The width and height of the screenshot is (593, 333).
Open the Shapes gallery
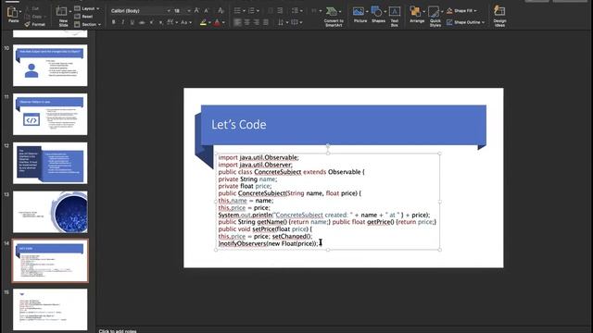(378, 15)
